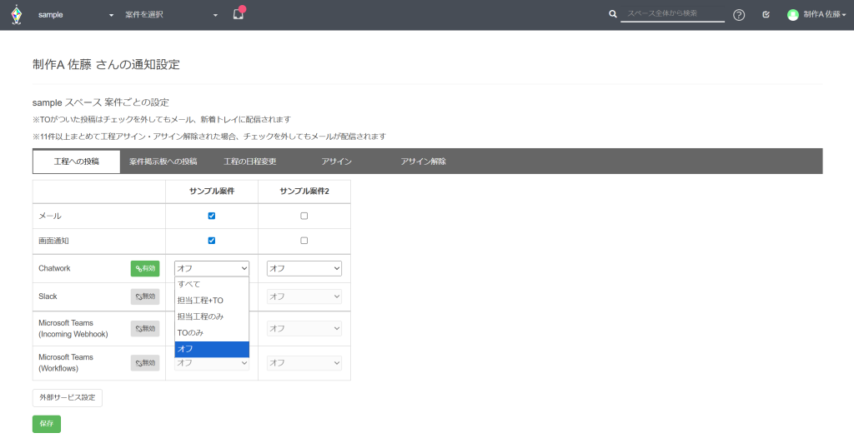Click the help question mark icon
The image size is (854, 438).
739,15
